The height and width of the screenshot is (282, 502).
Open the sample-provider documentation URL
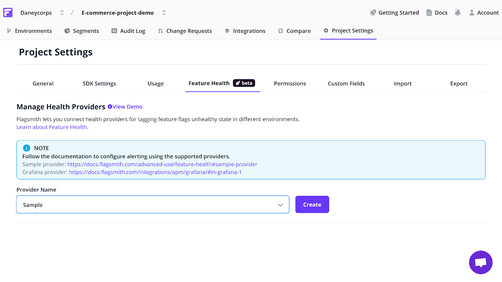tap(163, 164)
